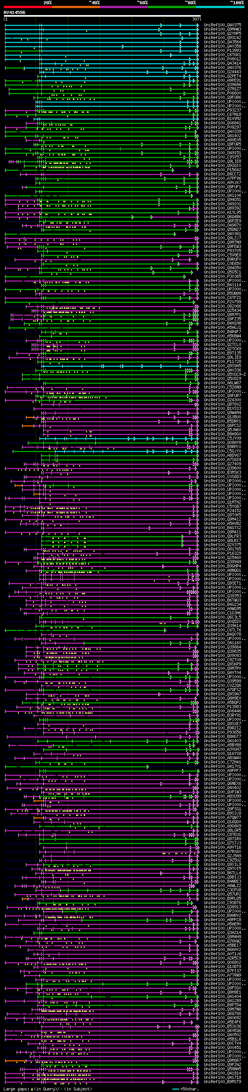Choose the UniRef100_C9SV57 hit name
Image resolution: width=248 pixels, height=1092 pixels.
(x=222, y=157)
